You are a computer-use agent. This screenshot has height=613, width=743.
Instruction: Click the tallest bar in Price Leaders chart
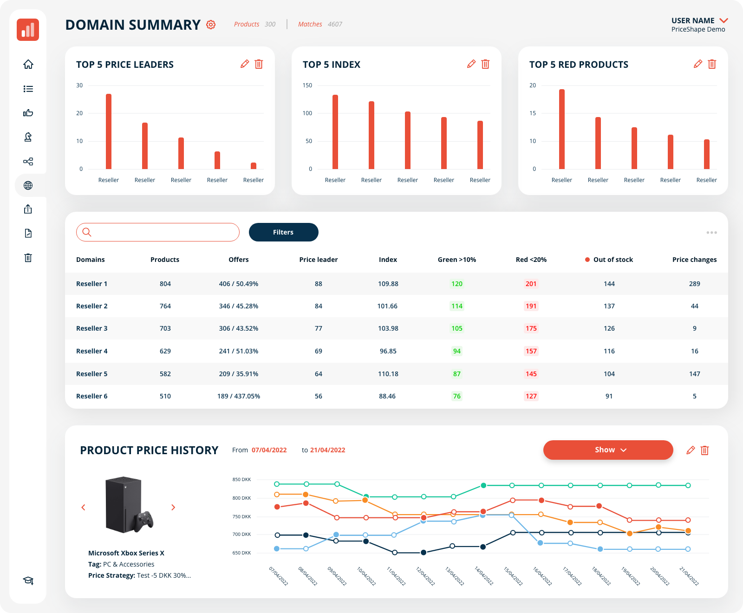109,131
